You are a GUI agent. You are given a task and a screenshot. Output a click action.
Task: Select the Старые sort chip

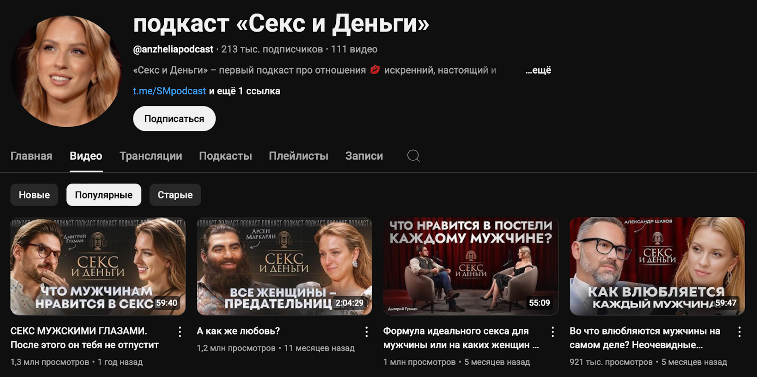[x=175, y=195]
